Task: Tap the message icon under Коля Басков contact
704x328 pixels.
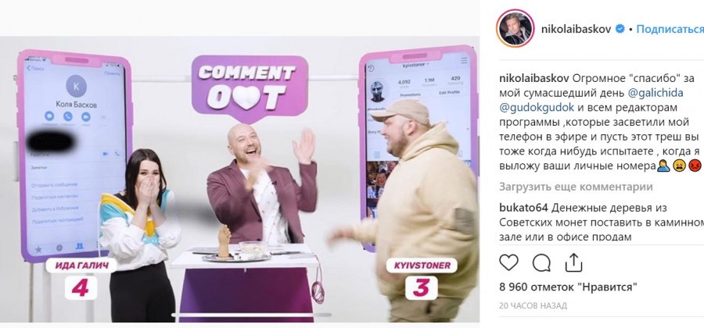Action: [49, 116]
